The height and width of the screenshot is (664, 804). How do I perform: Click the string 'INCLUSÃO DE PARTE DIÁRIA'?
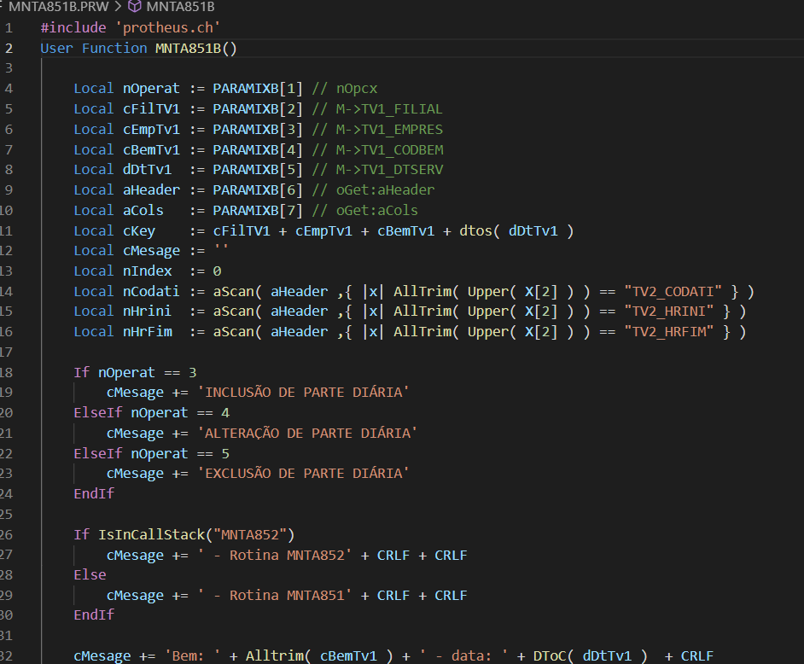point(304,393)
